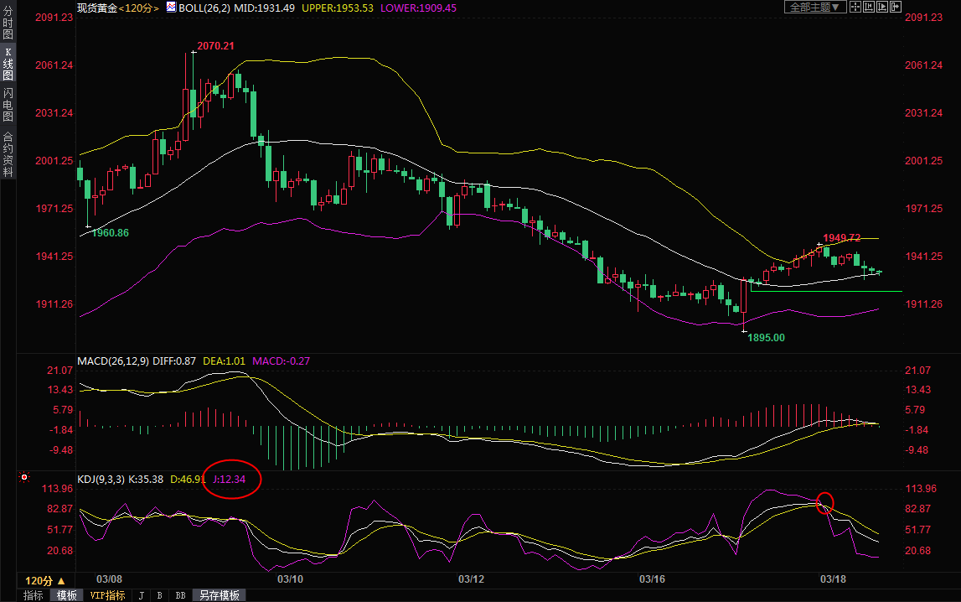Open the 合约资料 side tab
Image resolution: width=961 pixels, height=602 pixels.
[8, 153]
